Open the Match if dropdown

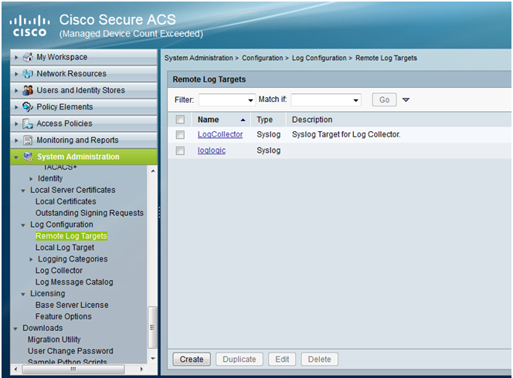(x=326, y=100)
